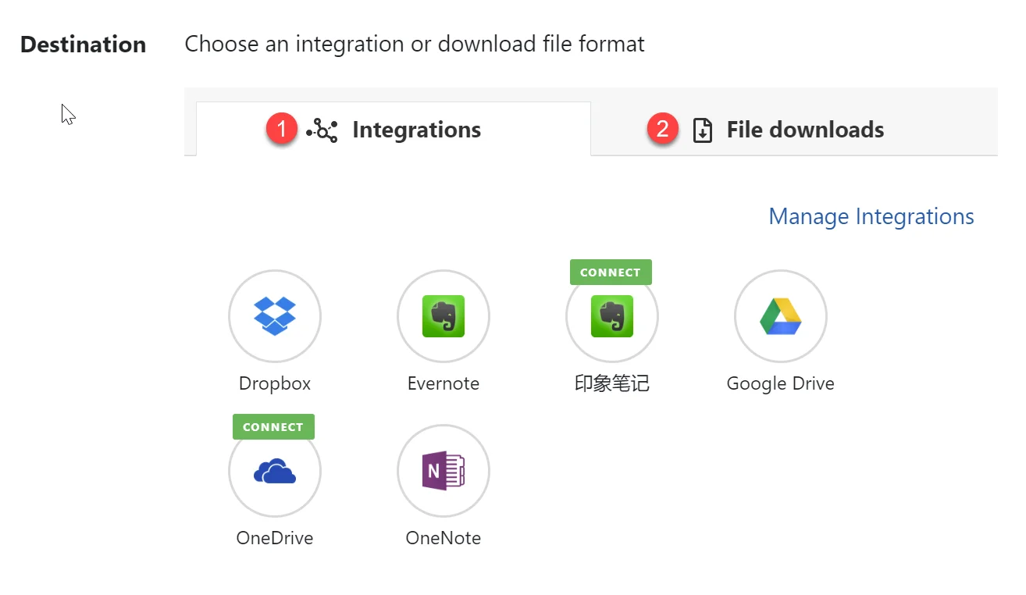This screenshot has width=1026, height=595.
Task: Pick the 印象笔记 elephant icon
Action: [x=612, y=316]
